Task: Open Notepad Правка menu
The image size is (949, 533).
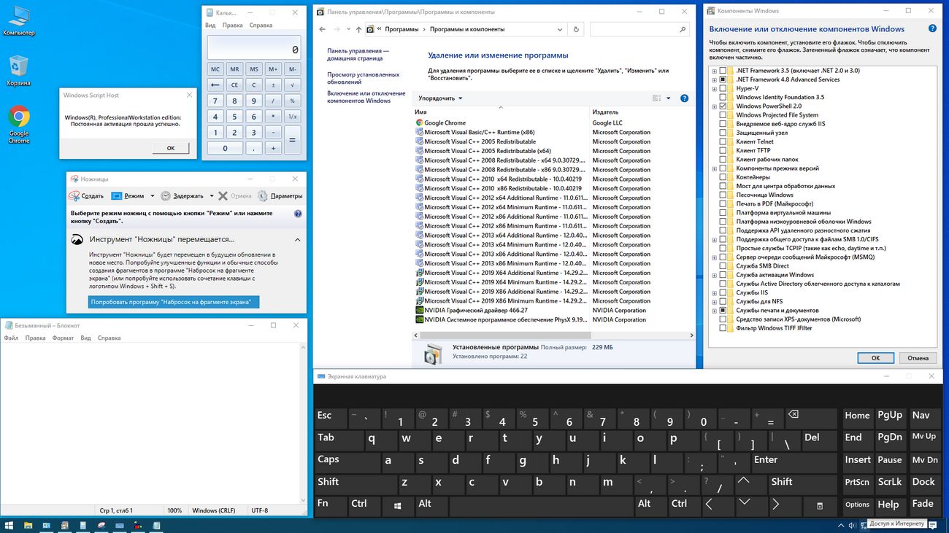Action: (x=35, y=338)
